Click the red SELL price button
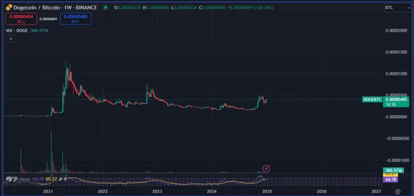The height and width of the screenshot is (196, 414). (21, 19)
